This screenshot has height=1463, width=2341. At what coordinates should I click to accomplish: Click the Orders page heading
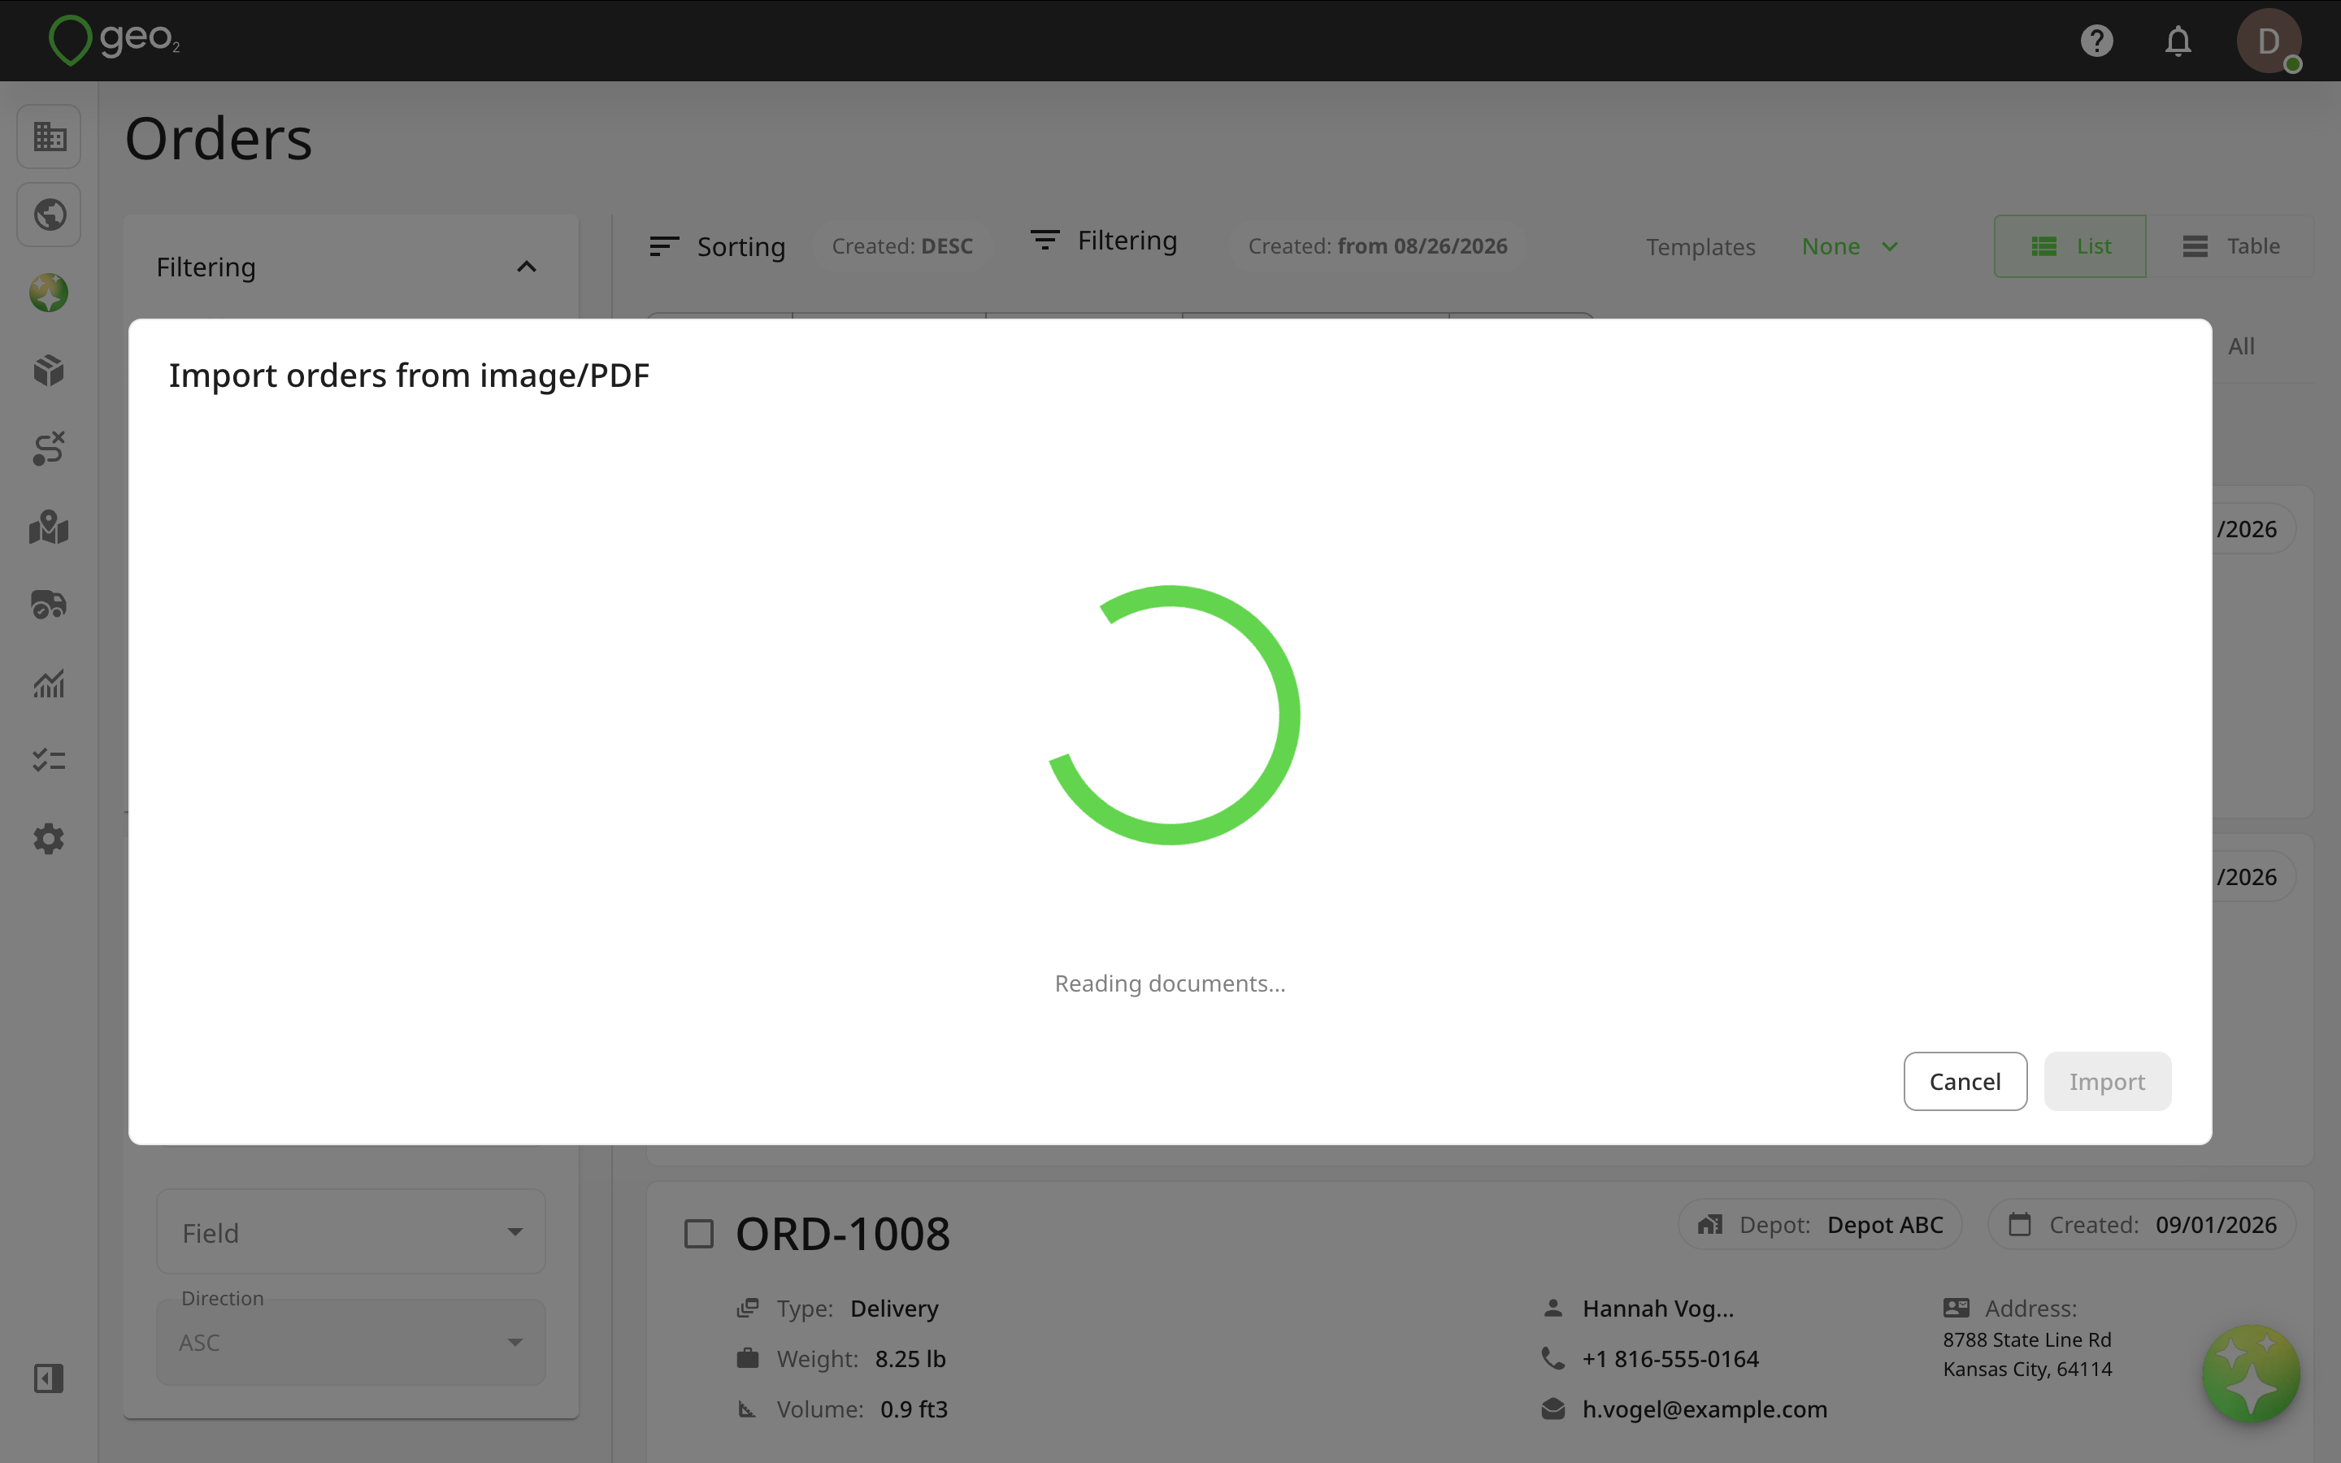coord(219,137)
